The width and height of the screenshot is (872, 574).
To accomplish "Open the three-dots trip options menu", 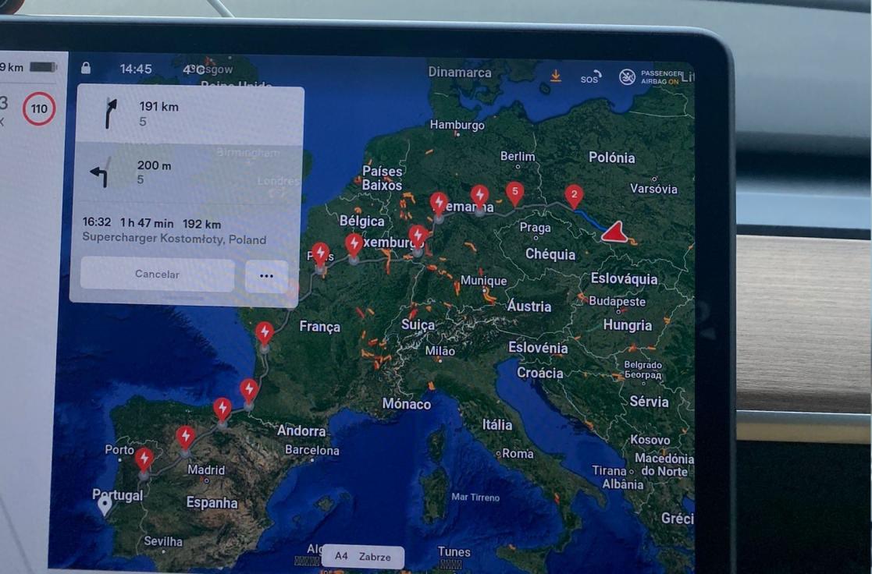I will coord(266,275).
